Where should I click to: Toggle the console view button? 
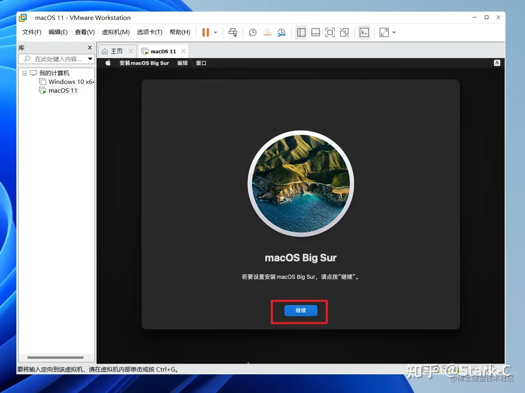[x=364, y=33]
